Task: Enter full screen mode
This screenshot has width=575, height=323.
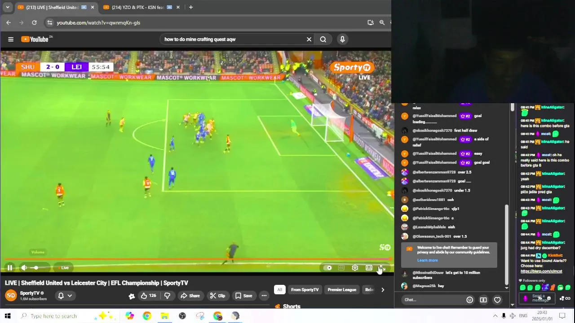Action: (x=382, y=268)
